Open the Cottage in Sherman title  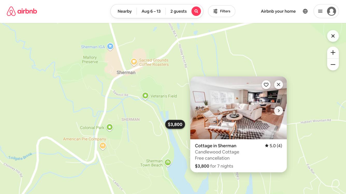point(215,146)
